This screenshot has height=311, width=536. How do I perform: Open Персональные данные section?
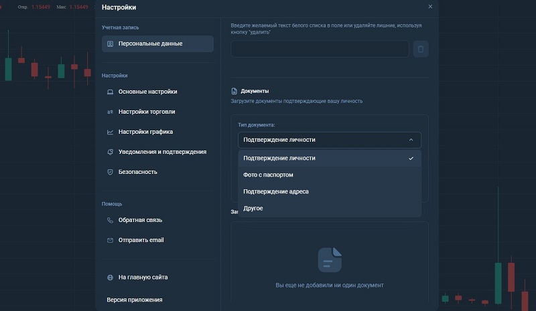tap(157, 43)
